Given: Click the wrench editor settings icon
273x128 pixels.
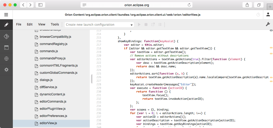Looking at the screenshot, I should pos(267,24).
